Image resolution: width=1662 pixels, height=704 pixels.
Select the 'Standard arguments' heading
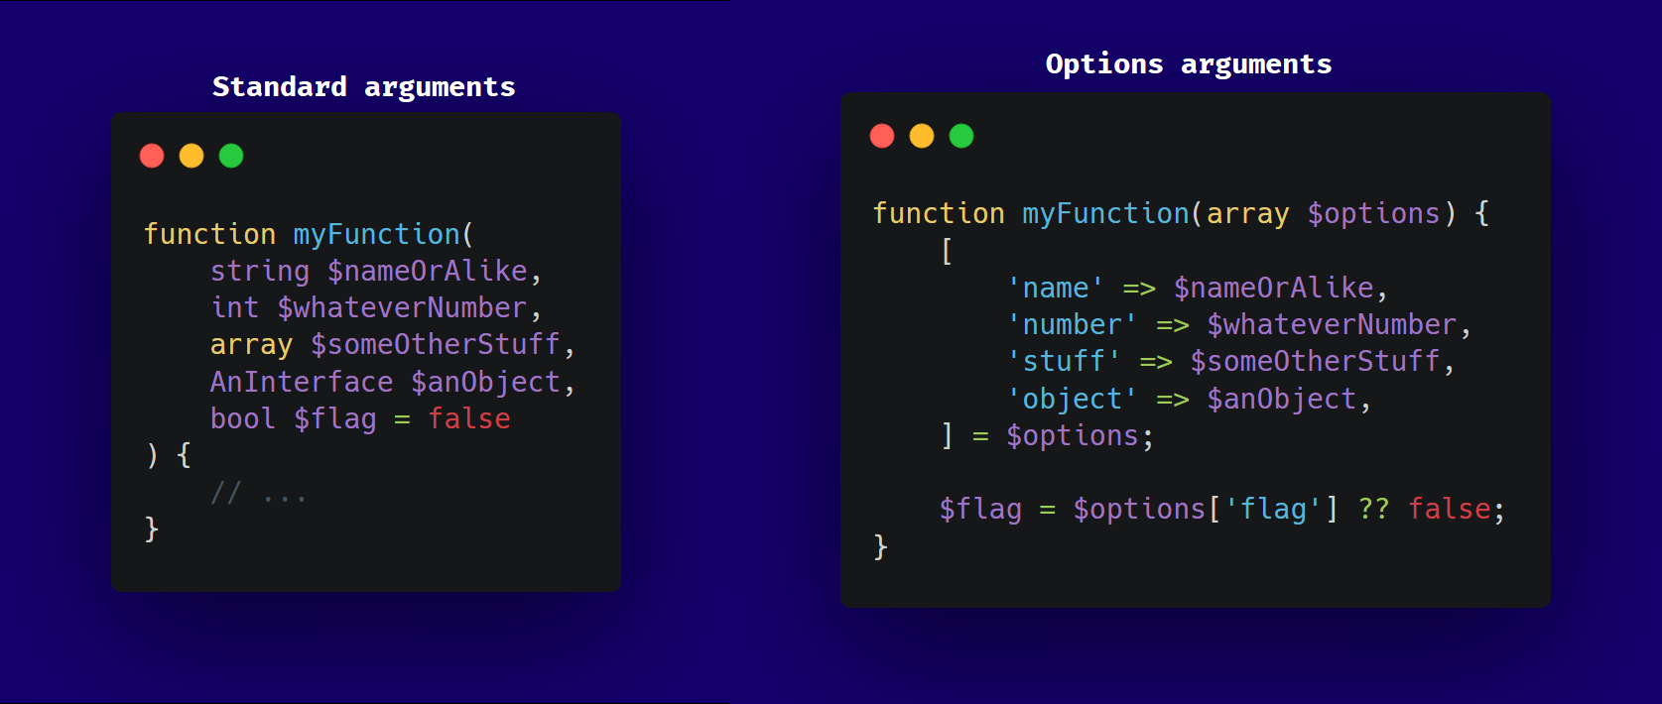point(364,87)
